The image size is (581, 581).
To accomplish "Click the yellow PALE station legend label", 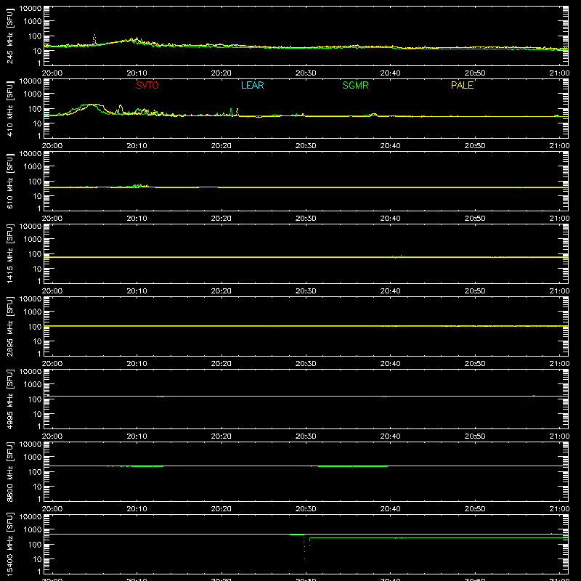I will coord(462,85).
